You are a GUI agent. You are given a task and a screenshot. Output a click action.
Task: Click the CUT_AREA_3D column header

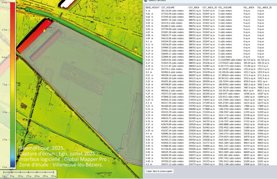(x=209, y=7)
